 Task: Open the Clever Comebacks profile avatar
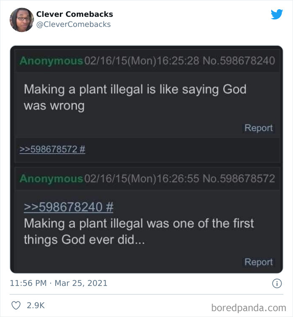click(x=22, y=19)
